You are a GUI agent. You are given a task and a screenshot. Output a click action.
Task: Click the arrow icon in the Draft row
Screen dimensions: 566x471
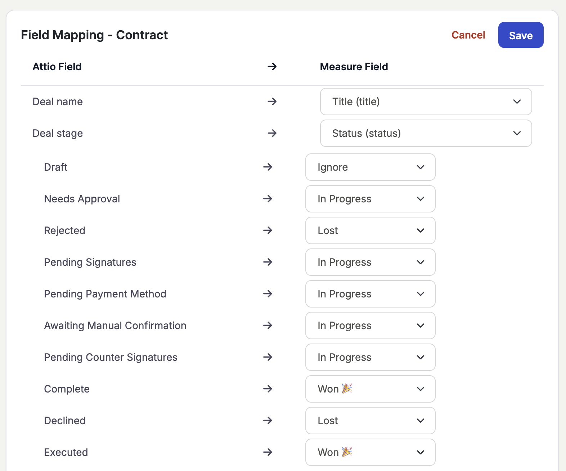[267, 167]
